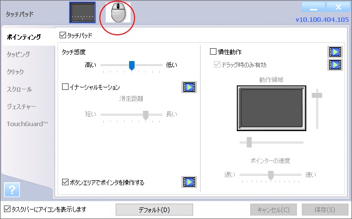Open help with the question mark icon
Image resolution: width=352 pixels, height=219 pixels.
(12, 190)
